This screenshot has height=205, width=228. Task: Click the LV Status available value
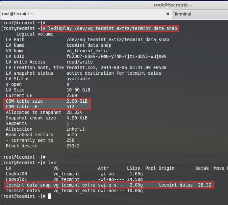click(x=78, y=79)
